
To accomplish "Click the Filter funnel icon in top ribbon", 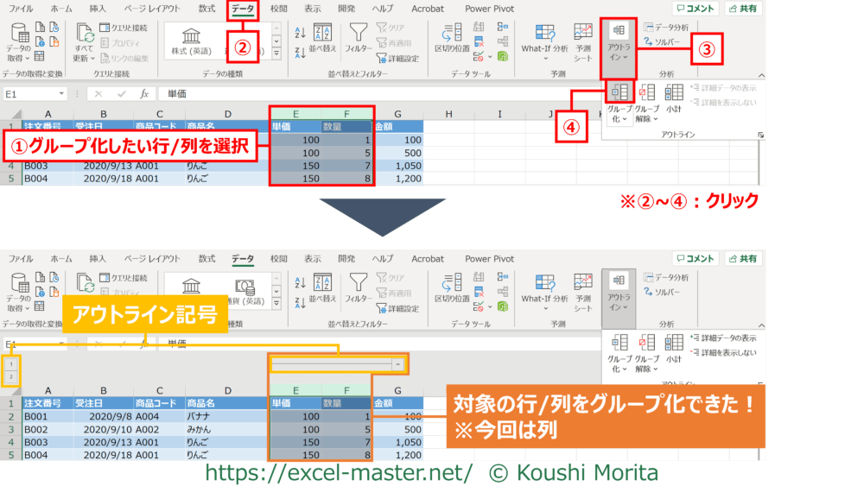I will click(x=359, y=34).
